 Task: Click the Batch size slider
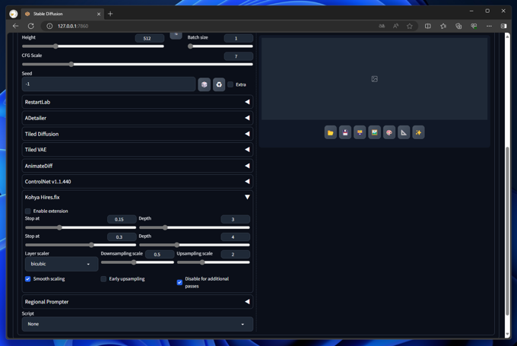click(220, 46)
